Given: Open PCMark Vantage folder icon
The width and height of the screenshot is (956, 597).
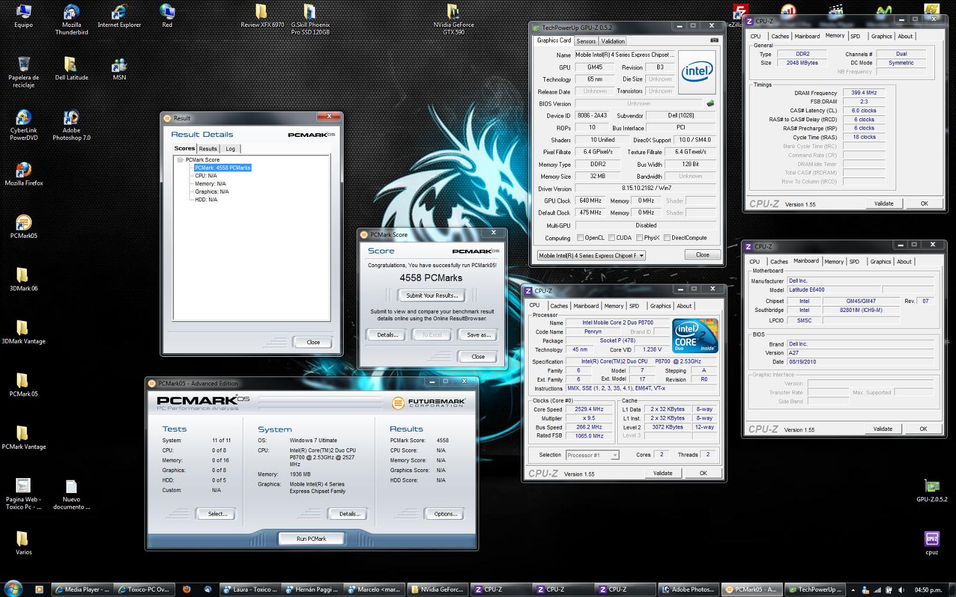Looking at the screenshot, I should 24,437.
